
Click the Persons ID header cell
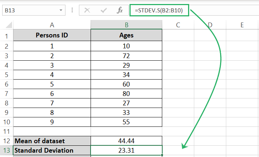pyautogui.click(x=52, y=36)
